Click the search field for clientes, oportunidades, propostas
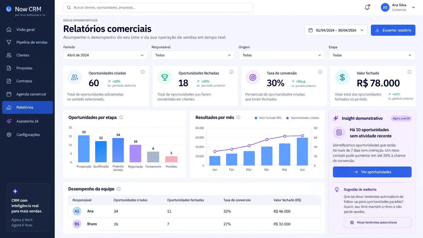Screen dimensions: 423x238 158,8
